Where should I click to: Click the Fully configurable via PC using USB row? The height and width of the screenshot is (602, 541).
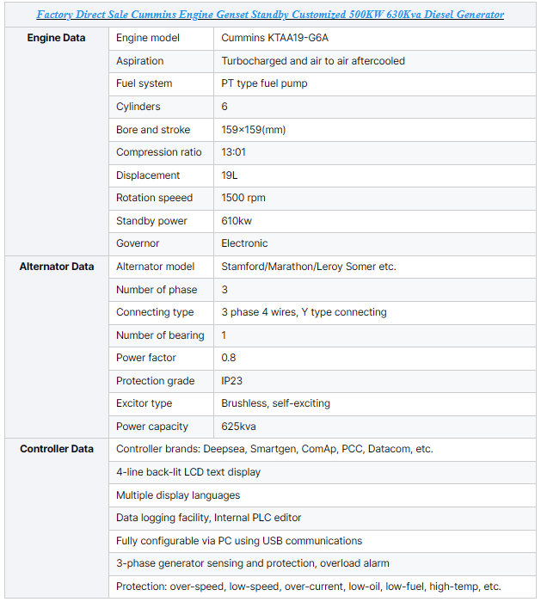click(323, 541)
